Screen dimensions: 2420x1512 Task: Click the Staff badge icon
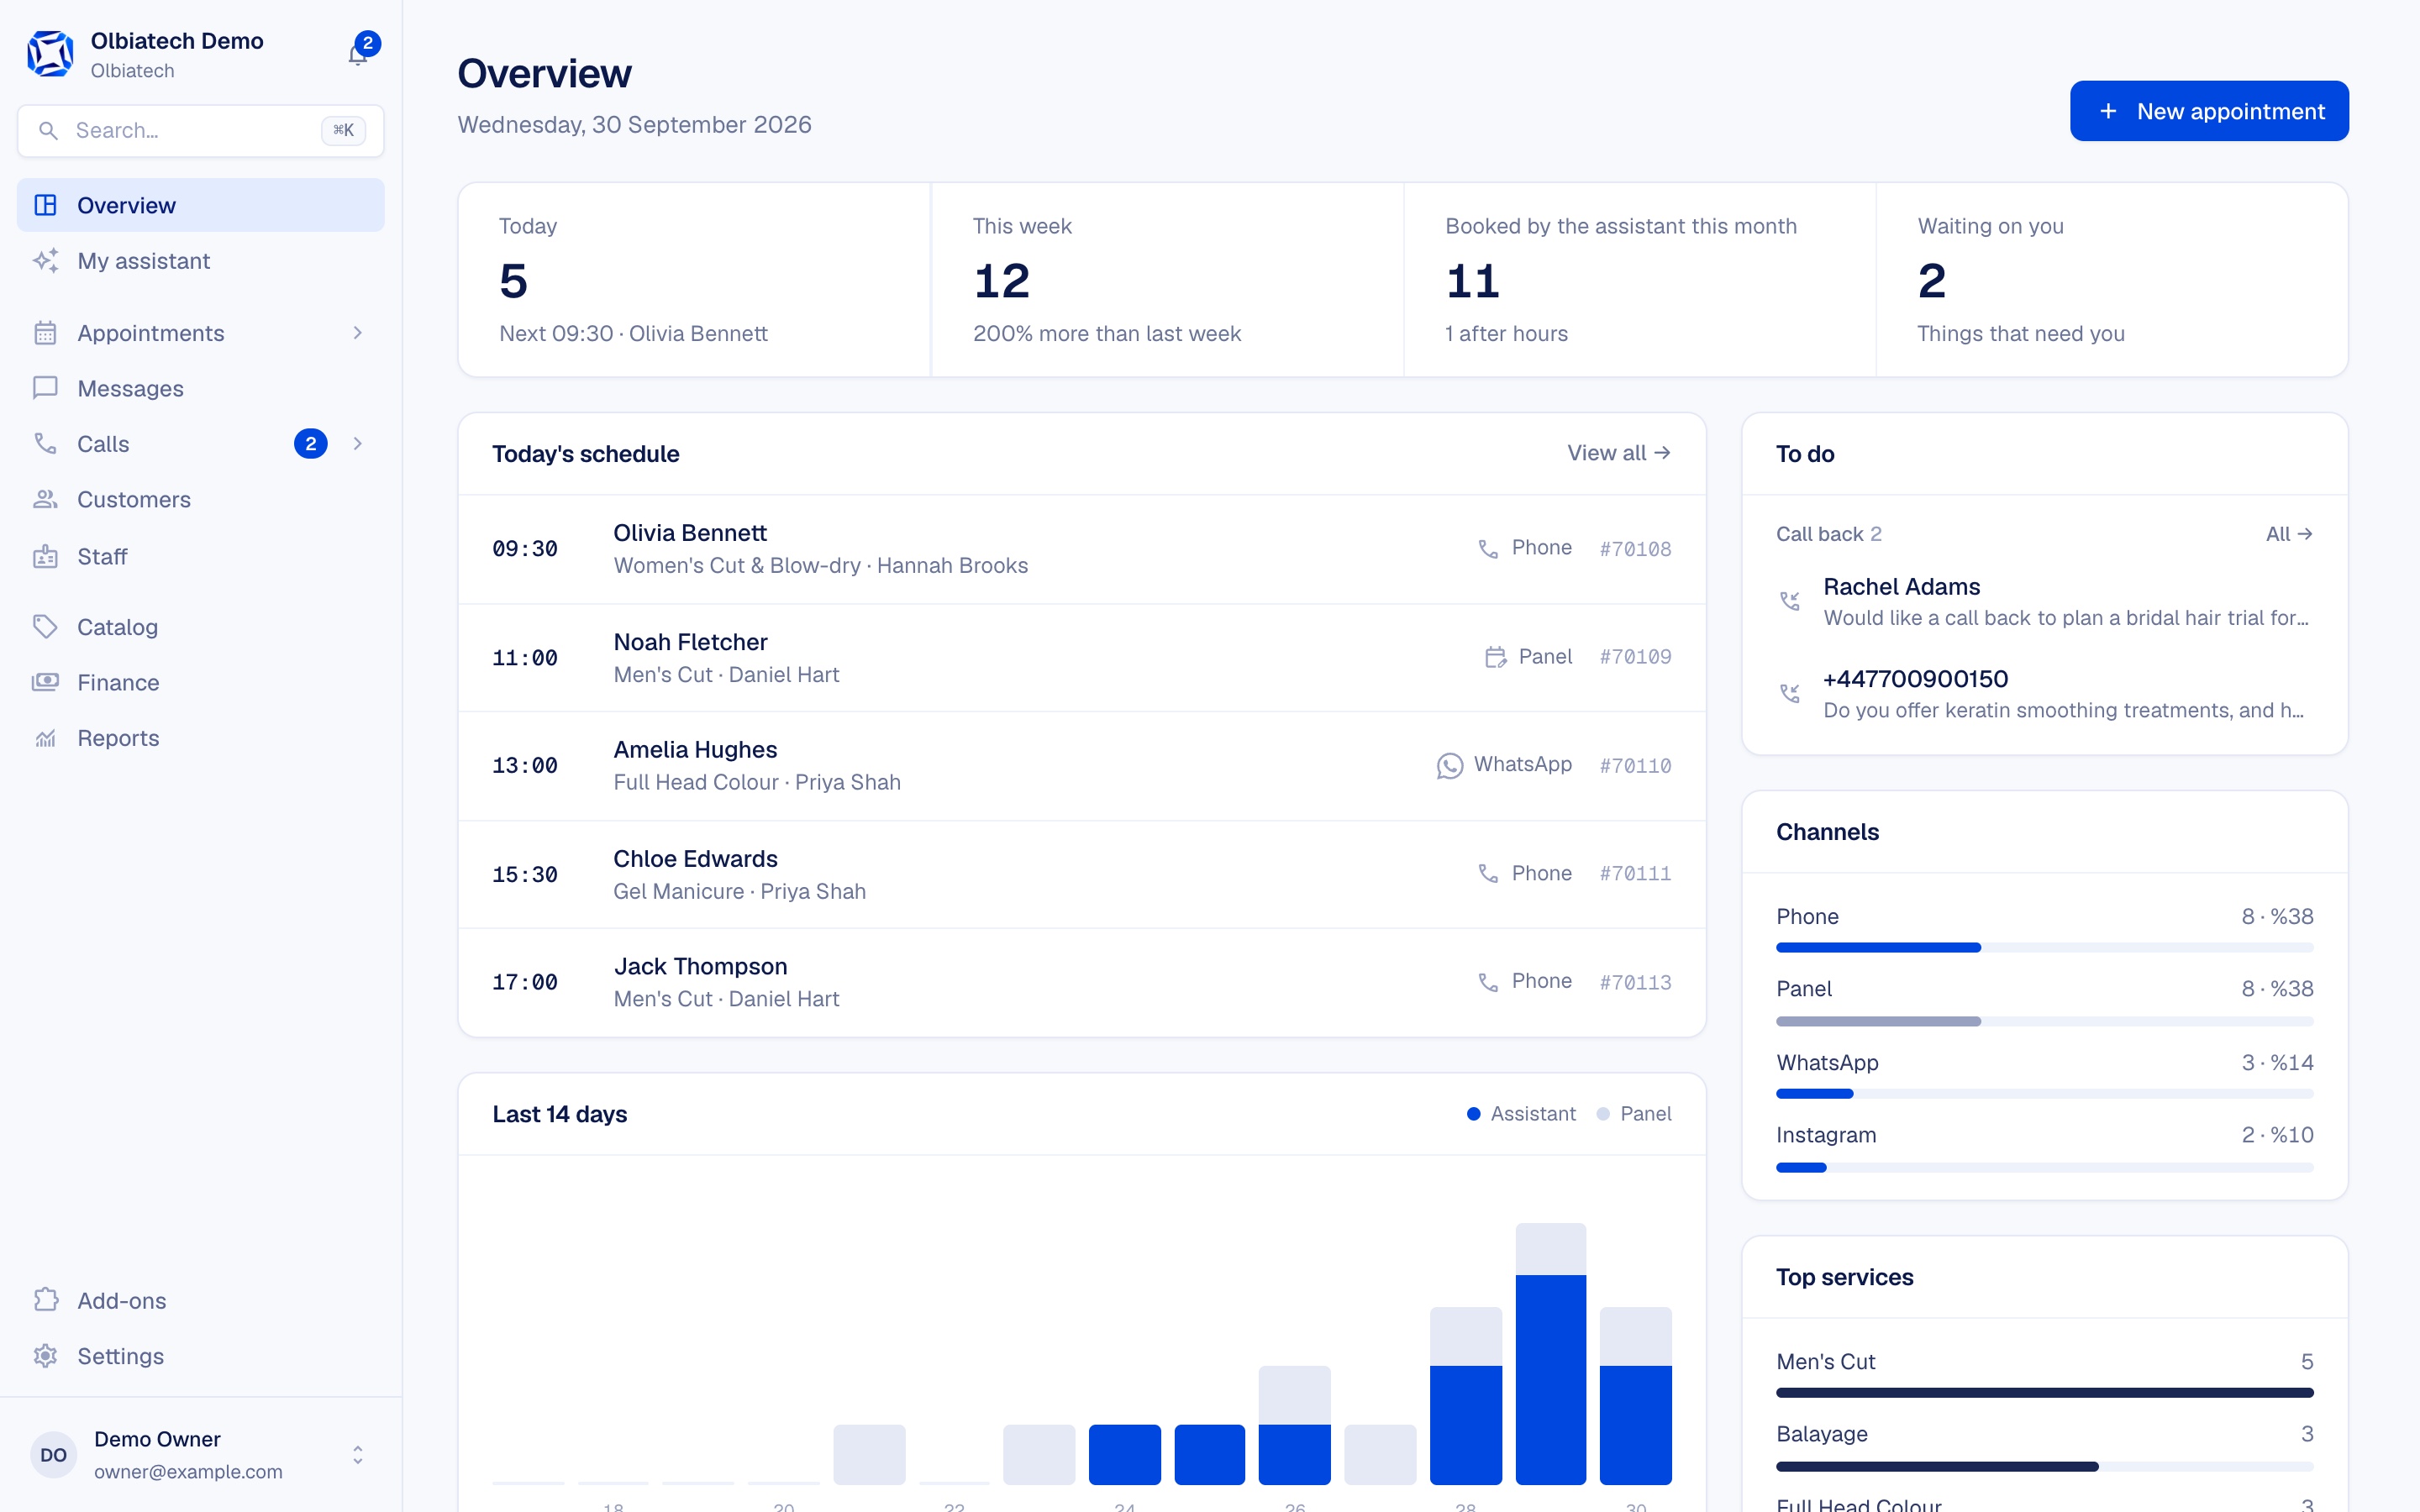coord(45,556)
